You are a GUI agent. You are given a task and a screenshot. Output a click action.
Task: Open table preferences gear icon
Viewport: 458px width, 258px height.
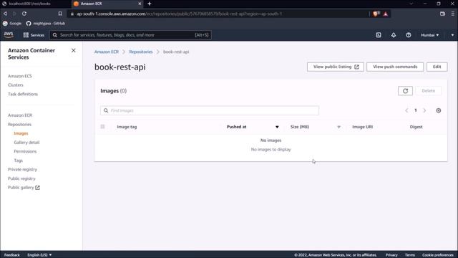pyautogui.click(x=439, y=110)
